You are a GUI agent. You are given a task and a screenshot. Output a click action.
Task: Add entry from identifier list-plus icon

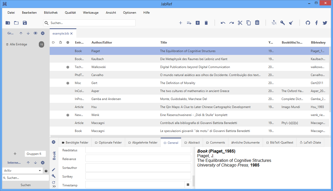189,23
